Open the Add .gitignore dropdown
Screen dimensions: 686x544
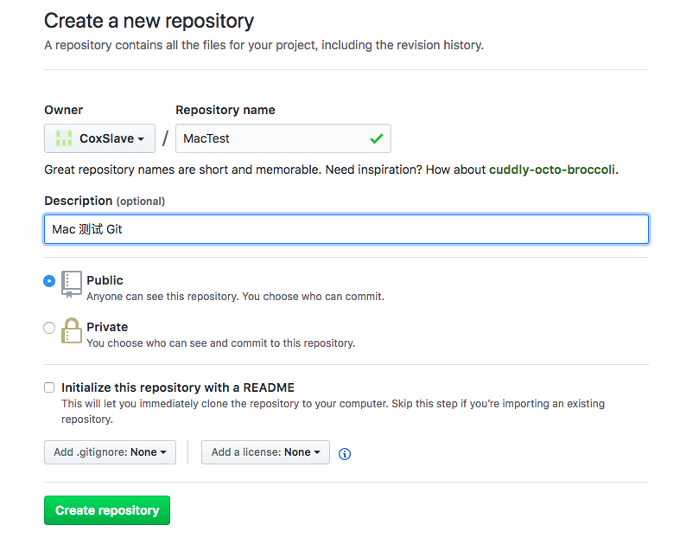click(110, 452)
